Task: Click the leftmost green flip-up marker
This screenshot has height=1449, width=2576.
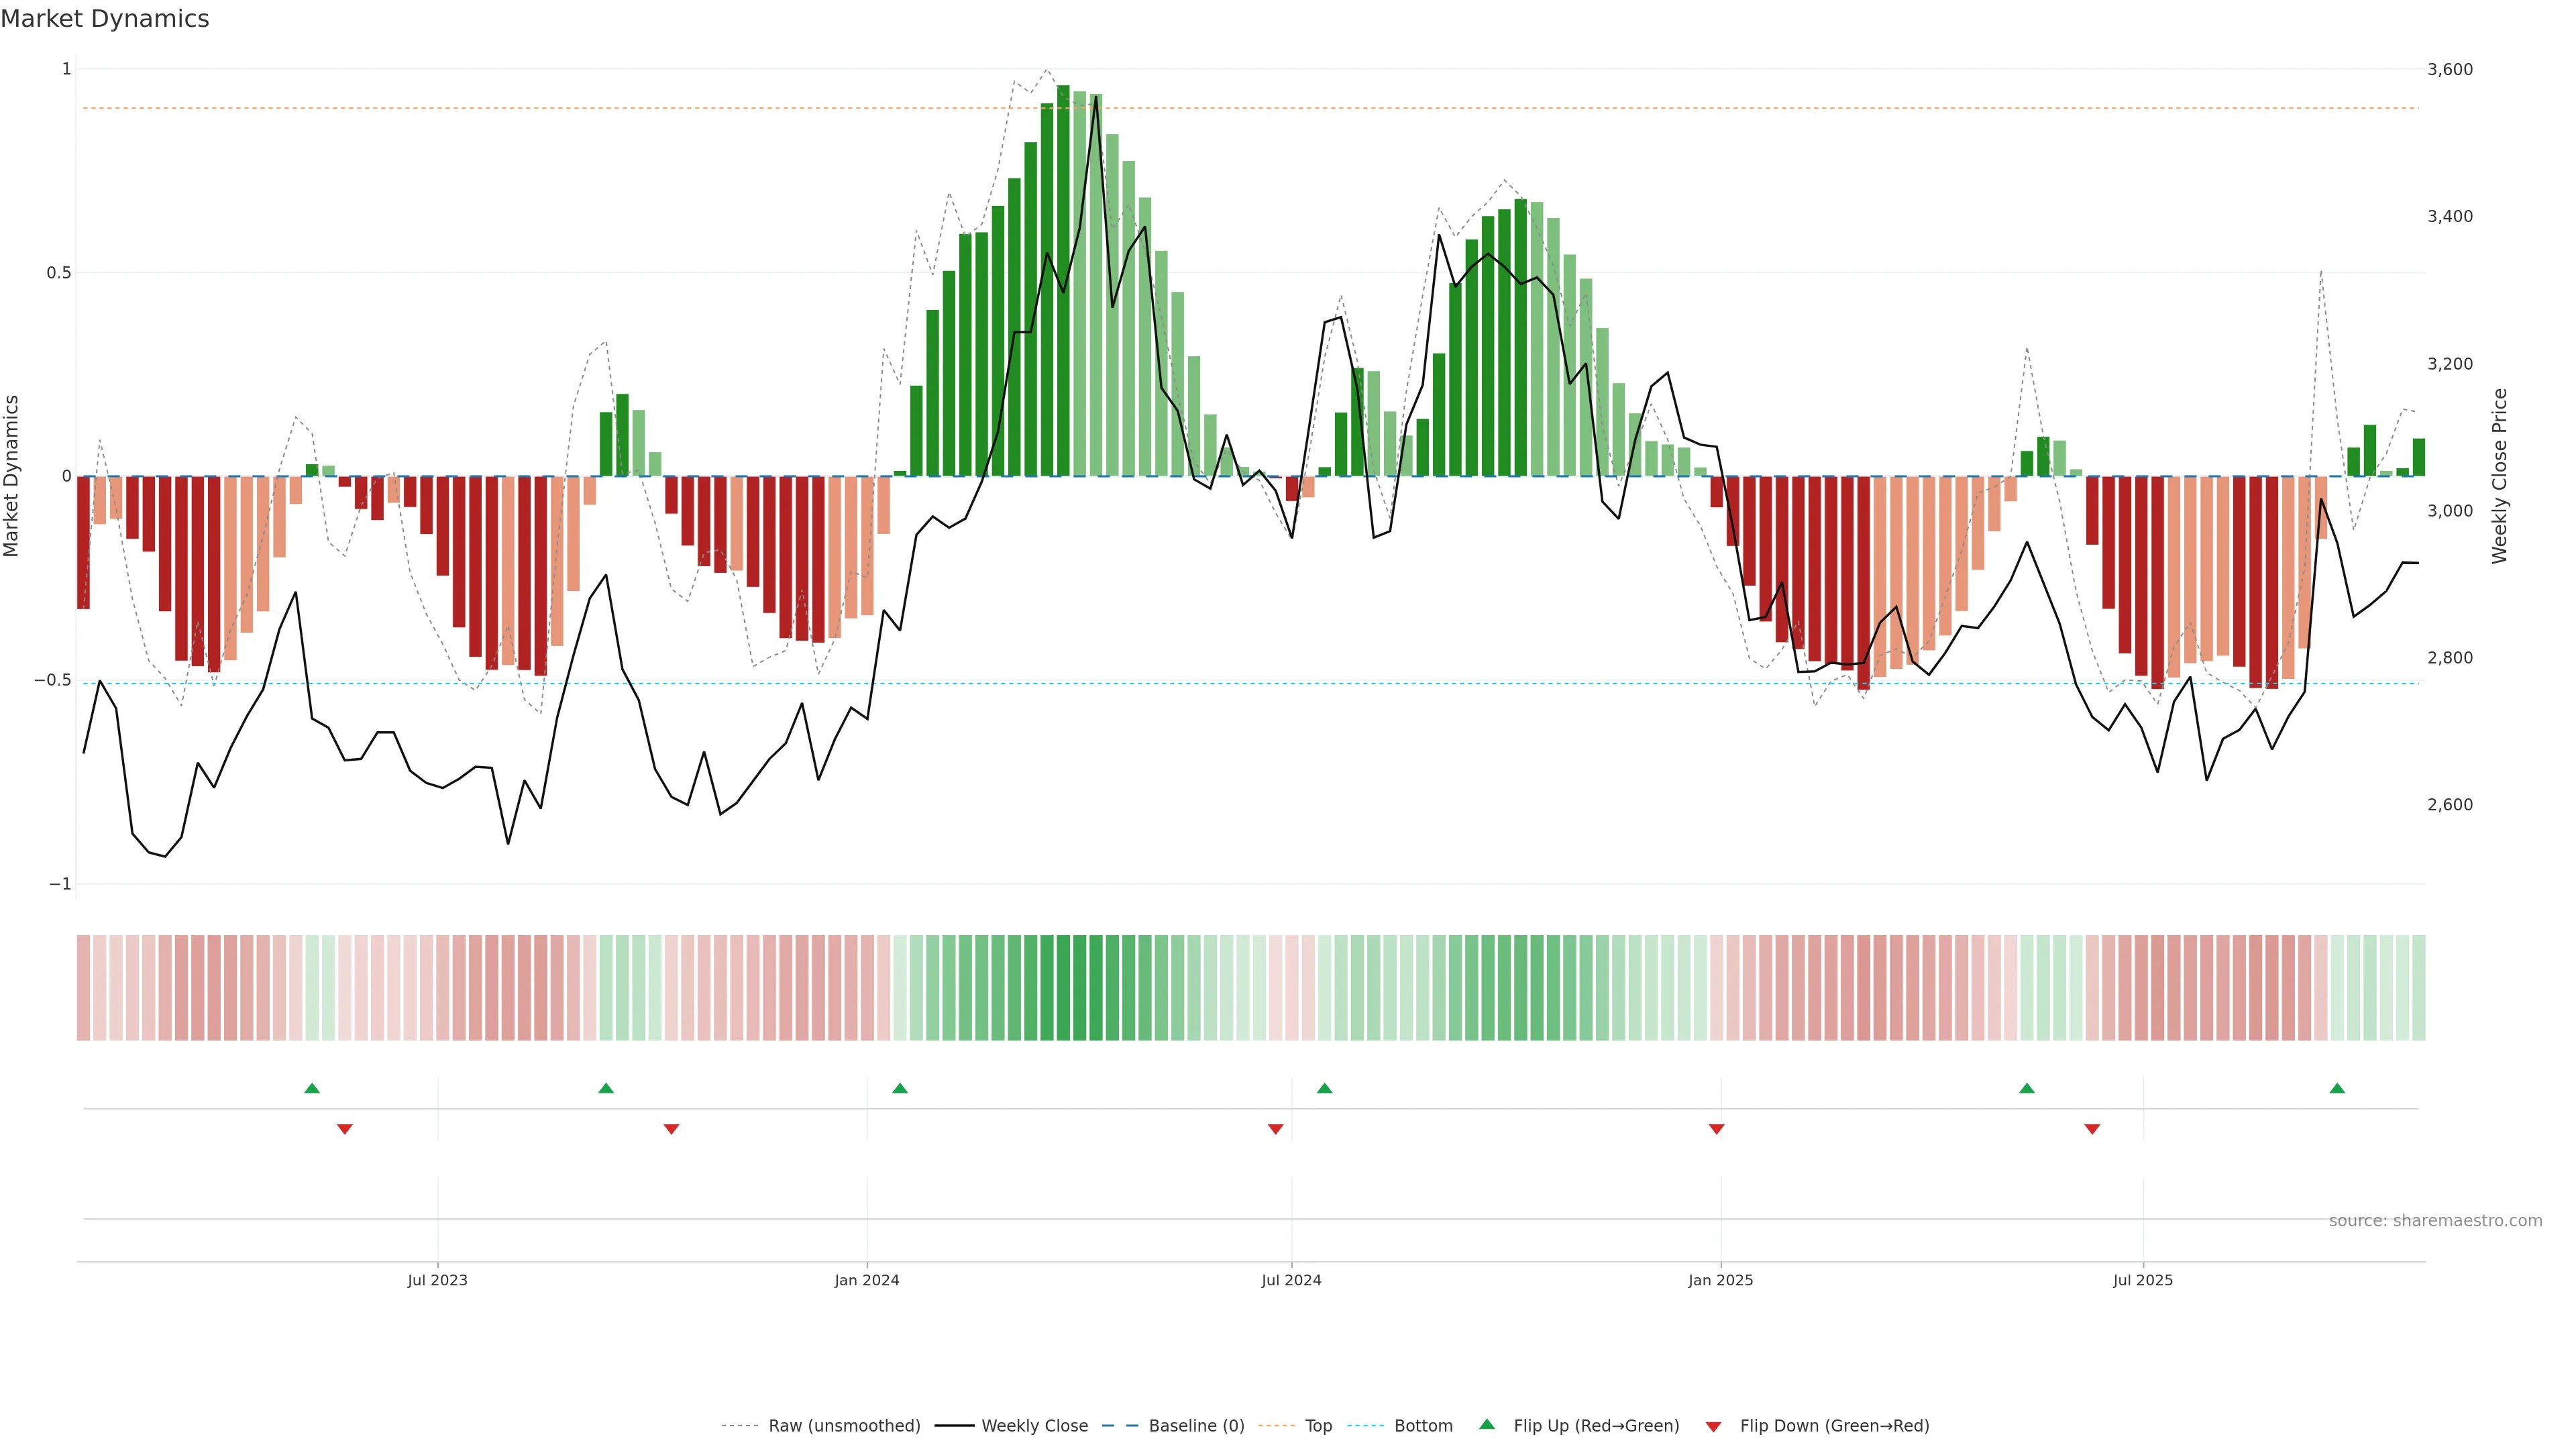Action: [x=312, y=1088]
